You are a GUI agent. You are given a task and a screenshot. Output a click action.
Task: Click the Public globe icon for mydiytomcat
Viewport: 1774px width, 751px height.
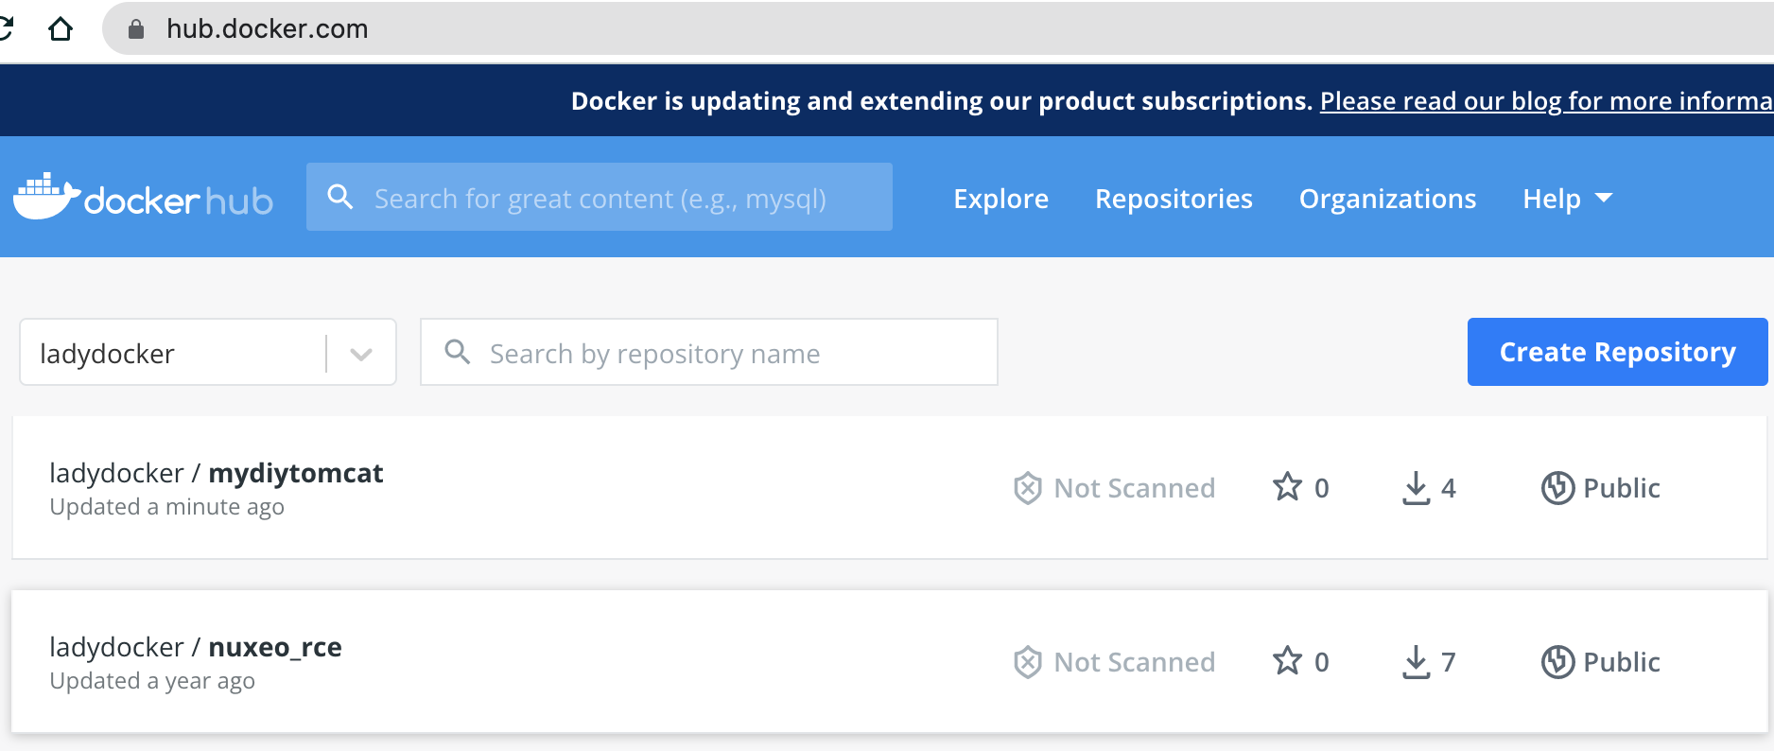pyautogui.click(x=1557, y=488)
